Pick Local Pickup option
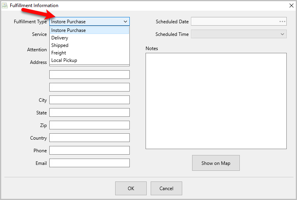 pyautogui.click(x=90, y=60)
